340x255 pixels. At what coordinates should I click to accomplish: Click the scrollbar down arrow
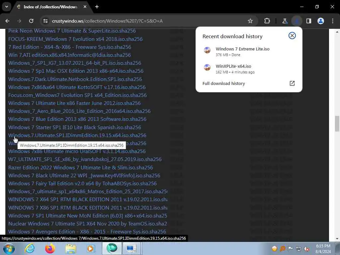pyautogui.click(x=337, y=239)
